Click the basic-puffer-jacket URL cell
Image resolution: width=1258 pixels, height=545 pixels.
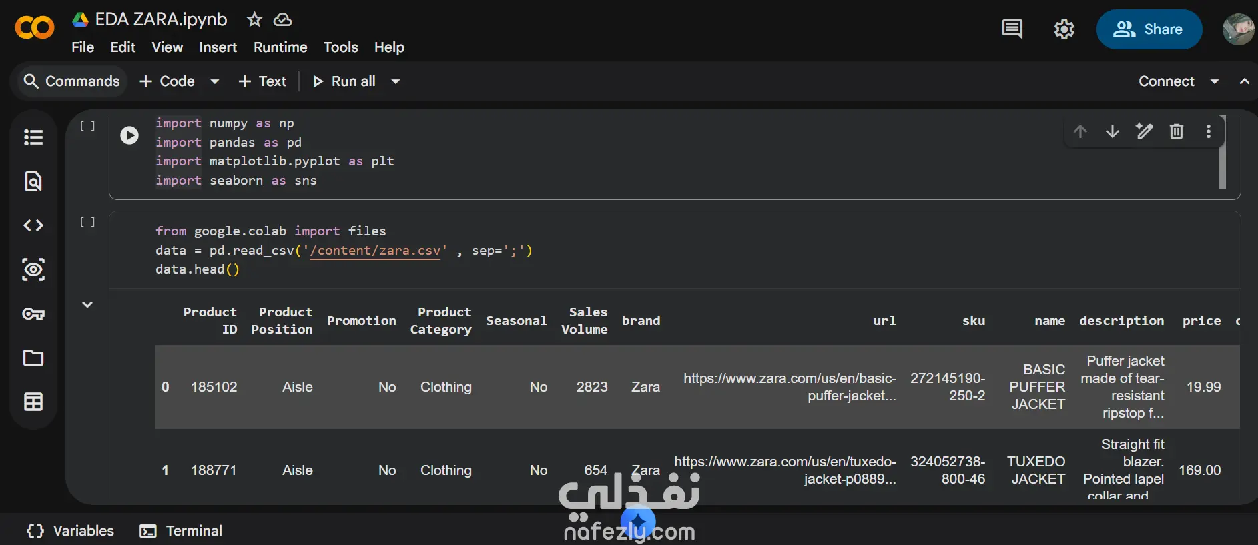coord(790,387)
